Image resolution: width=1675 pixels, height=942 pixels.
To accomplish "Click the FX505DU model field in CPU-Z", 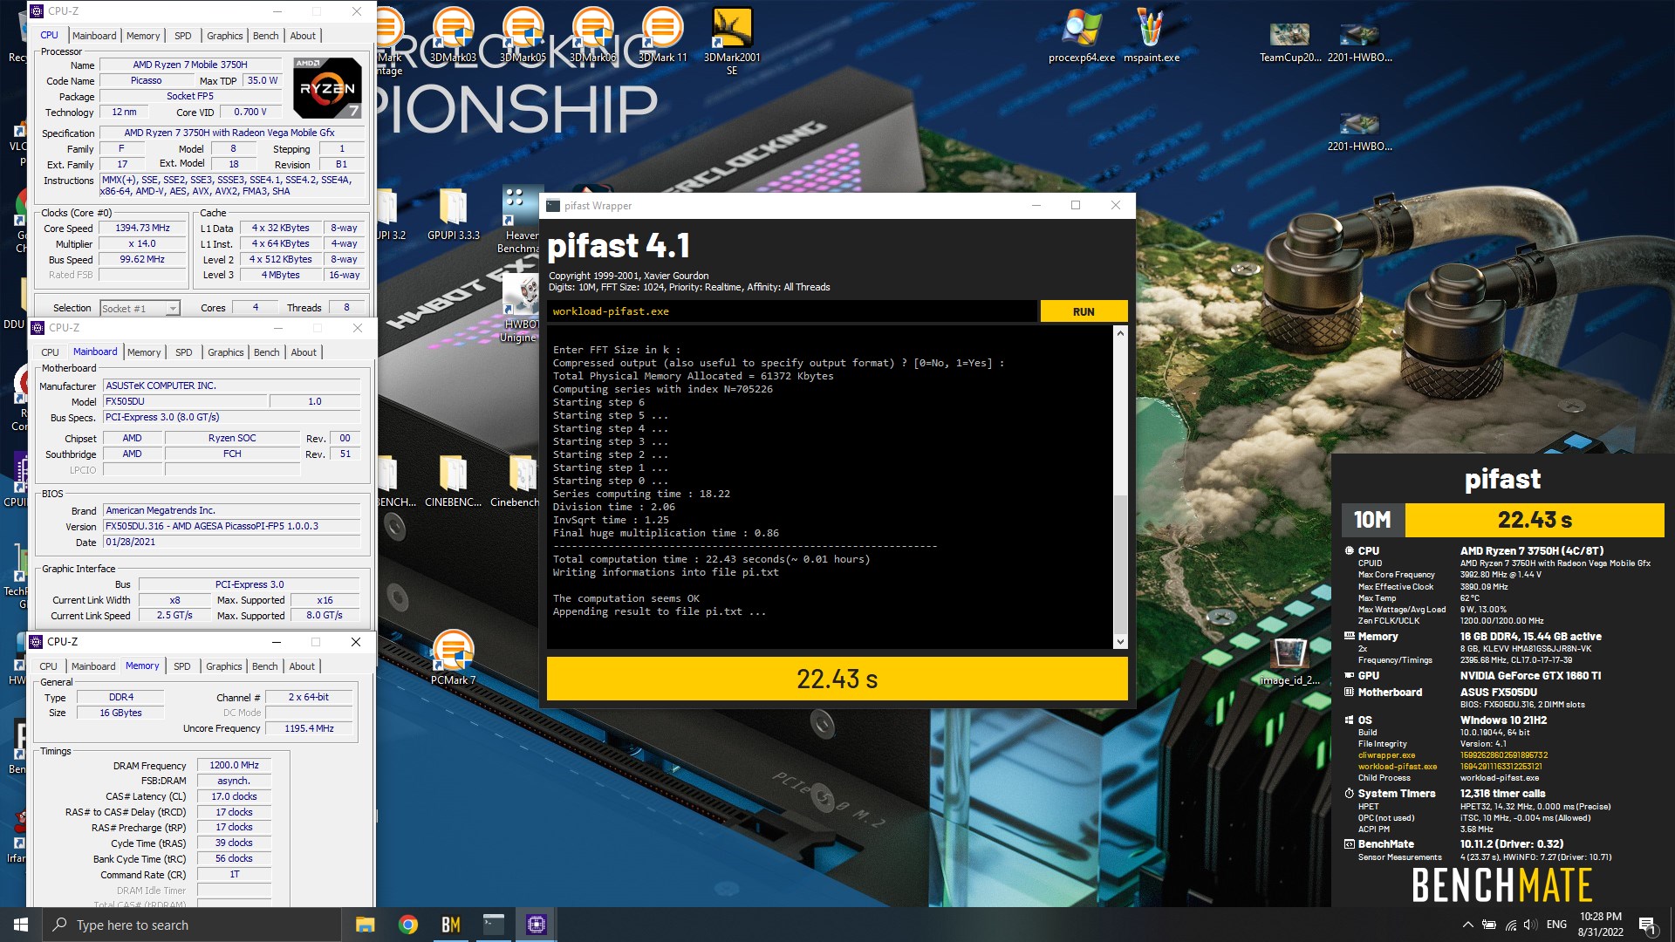I will 184,402.
